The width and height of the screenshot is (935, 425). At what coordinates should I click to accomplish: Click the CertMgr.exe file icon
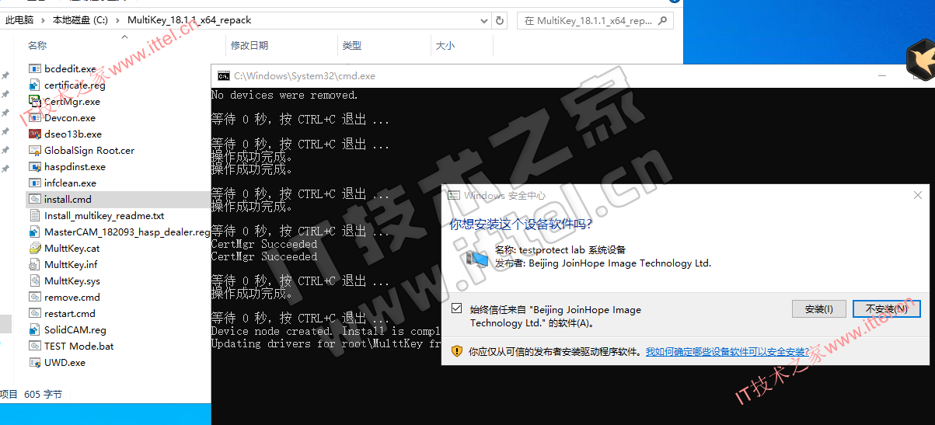[34, 101]
